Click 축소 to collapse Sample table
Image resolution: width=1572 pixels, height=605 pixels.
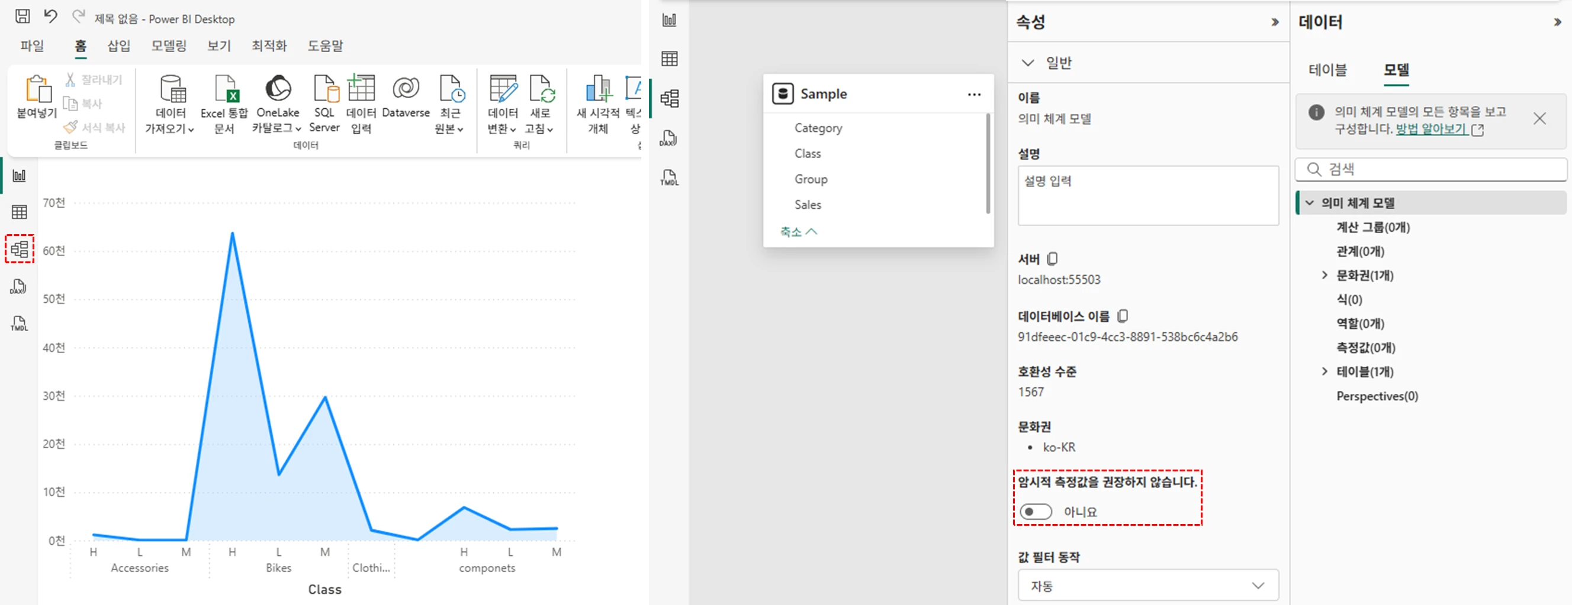tap(798, 231)
